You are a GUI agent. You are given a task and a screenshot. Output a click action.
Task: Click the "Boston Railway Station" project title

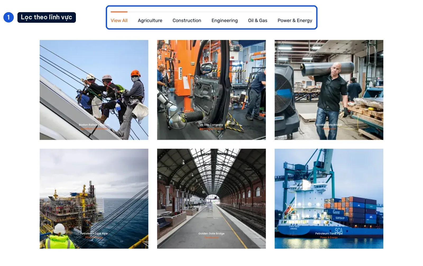pos(94,125)
